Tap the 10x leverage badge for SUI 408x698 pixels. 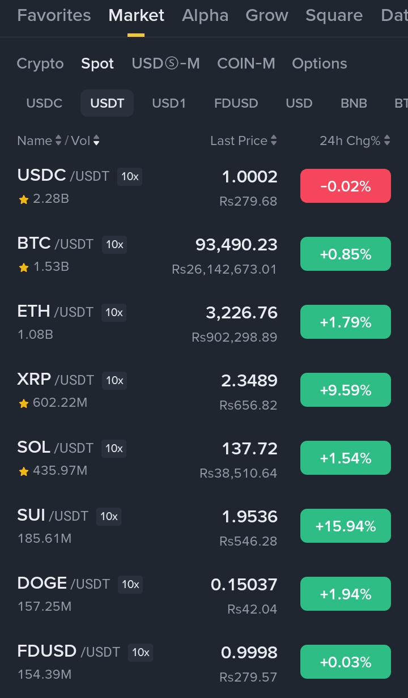[109, 516]
